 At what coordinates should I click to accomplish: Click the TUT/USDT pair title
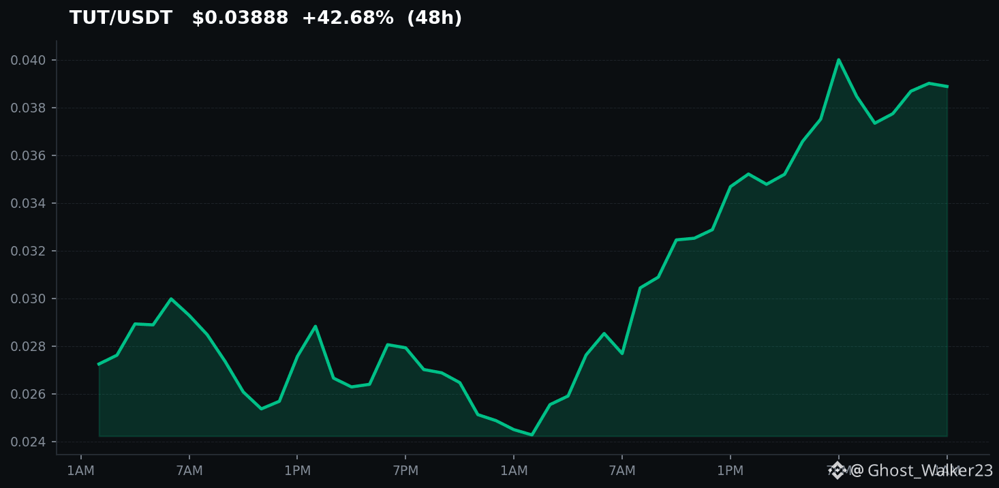[x=121, y=18]
